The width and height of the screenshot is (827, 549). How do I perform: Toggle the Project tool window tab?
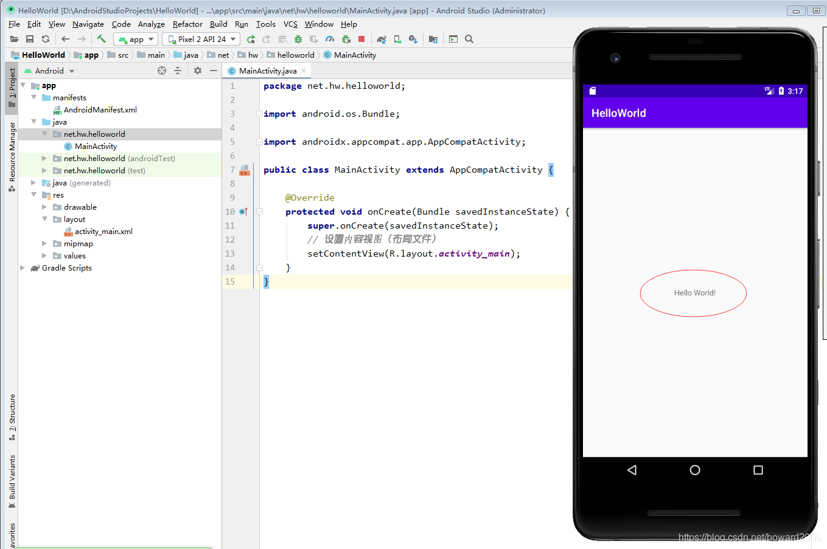click(12, 88)
